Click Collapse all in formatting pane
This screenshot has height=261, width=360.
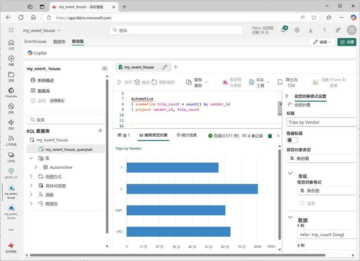[298, 105]
